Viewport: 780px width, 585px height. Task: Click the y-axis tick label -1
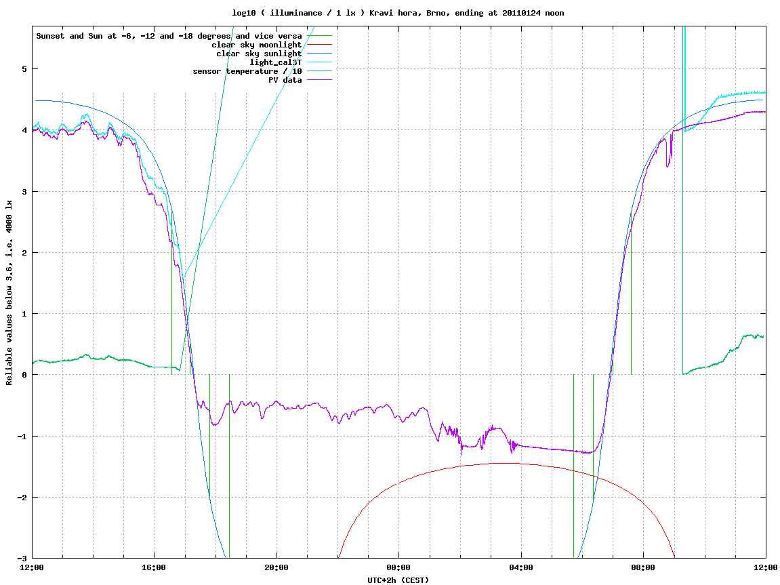[22, 437]
